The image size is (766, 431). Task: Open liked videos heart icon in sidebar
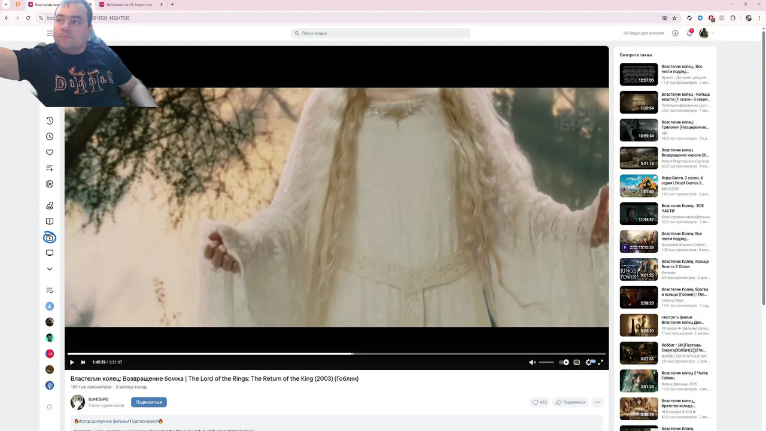click(50, 152)
